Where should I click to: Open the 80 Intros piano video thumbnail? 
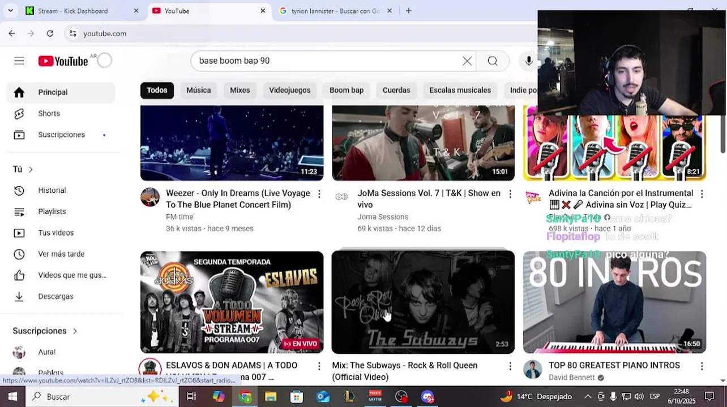pos(614,302)
